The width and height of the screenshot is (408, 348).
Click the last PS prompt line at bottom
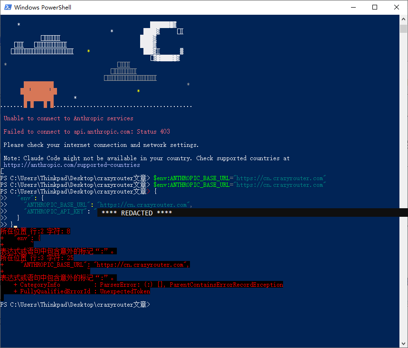coord(75,304)
